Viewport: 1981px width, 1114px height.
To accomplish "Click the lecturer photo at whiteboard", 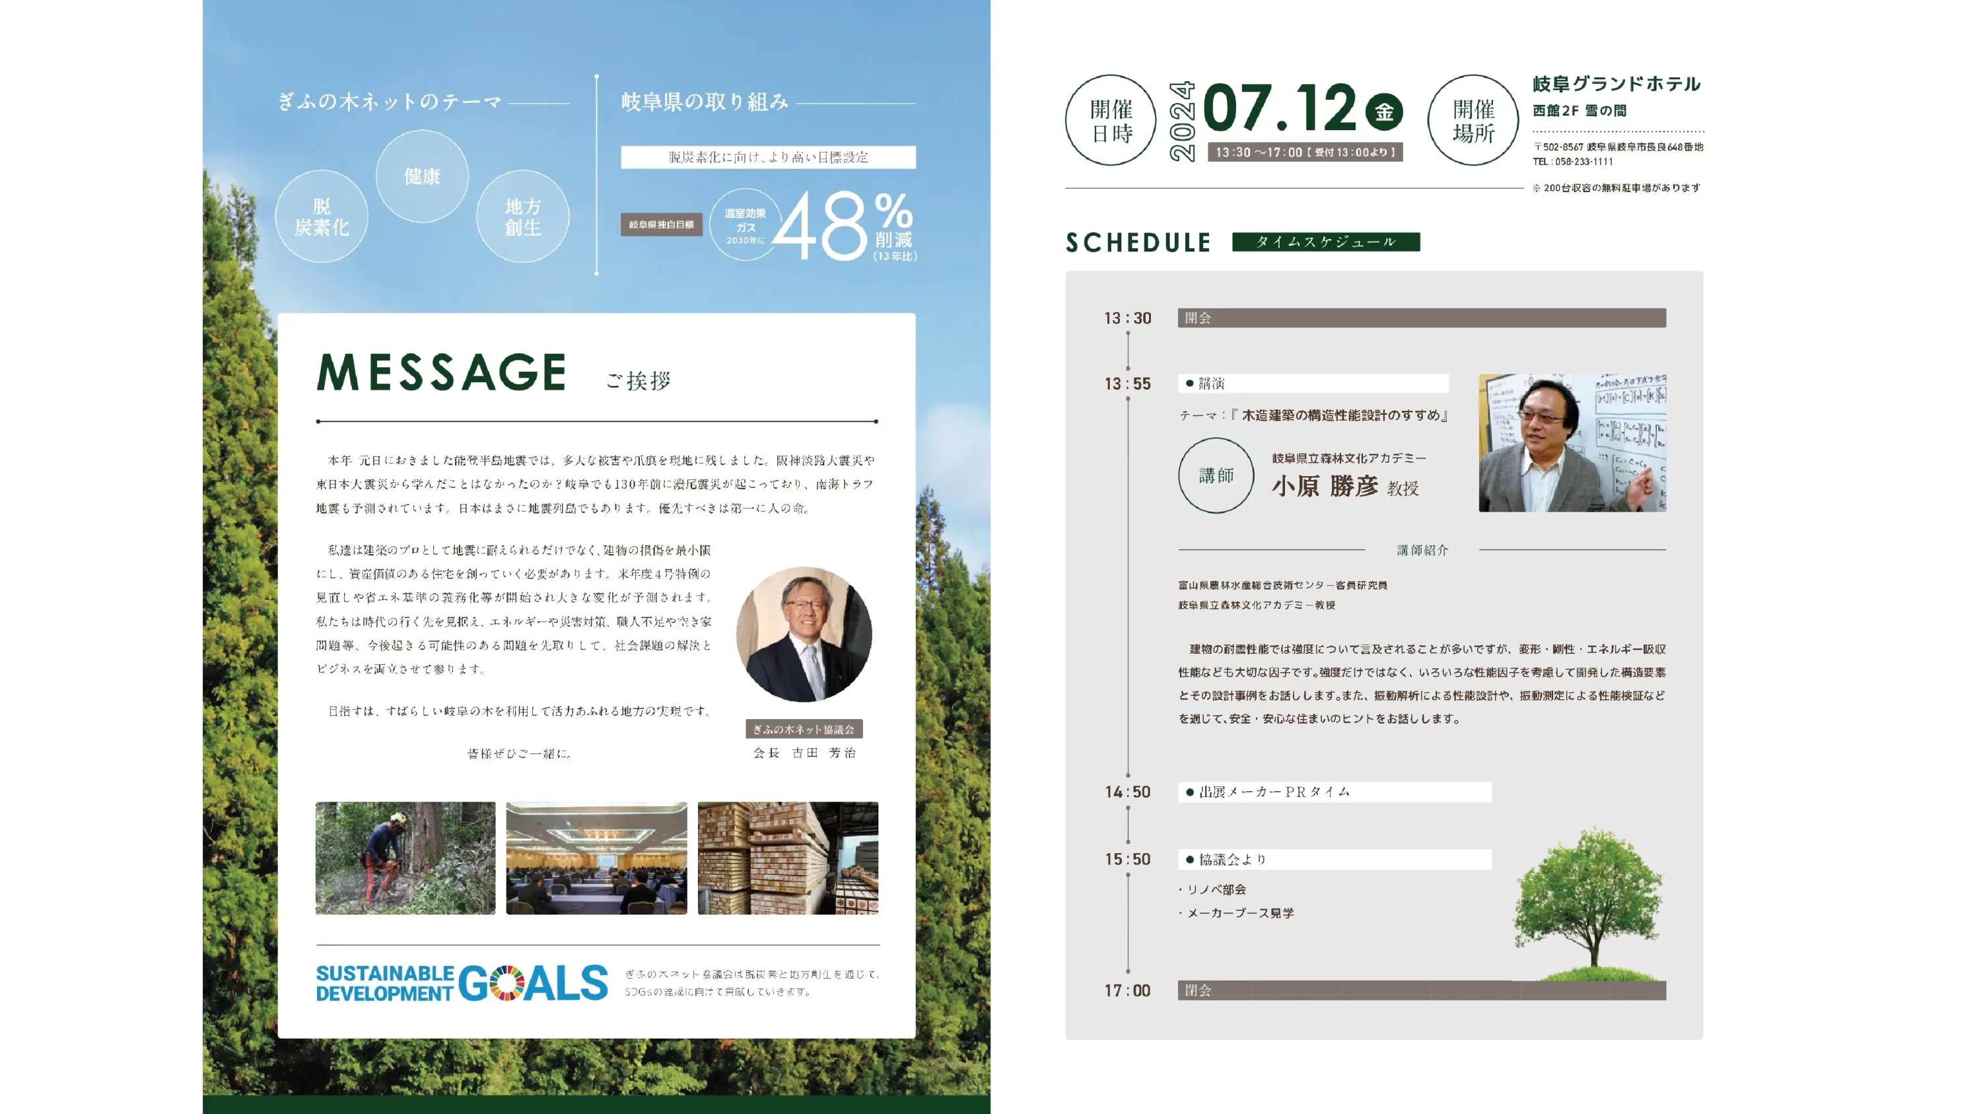I will pos(1572,443).
